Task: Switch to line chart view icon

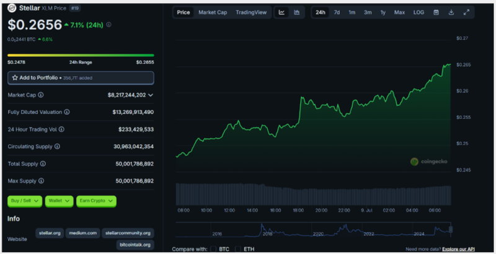Action: point(281,12)
